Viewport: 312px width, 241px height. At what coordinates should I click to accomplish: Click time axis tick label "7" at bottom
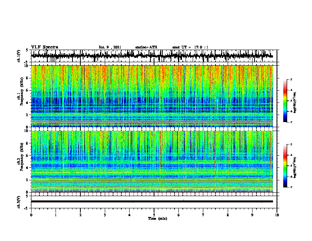click(203, 215)
